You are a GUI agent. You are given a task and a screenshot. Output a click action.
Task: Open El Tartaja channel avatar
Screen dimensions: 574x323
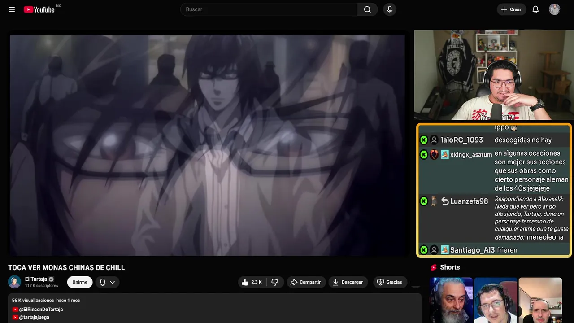15,282
